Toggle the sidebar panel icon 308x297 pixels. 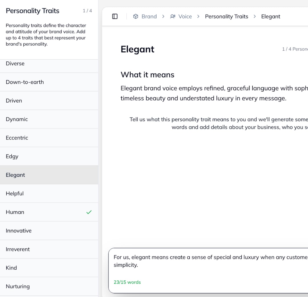click(115, 17)
